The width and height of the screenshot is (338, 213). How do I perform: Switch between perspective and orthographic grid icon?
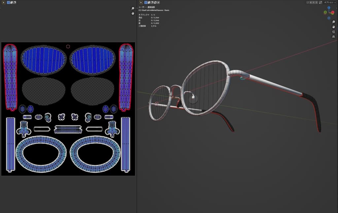pyautogui.click(x=333, y=37)
